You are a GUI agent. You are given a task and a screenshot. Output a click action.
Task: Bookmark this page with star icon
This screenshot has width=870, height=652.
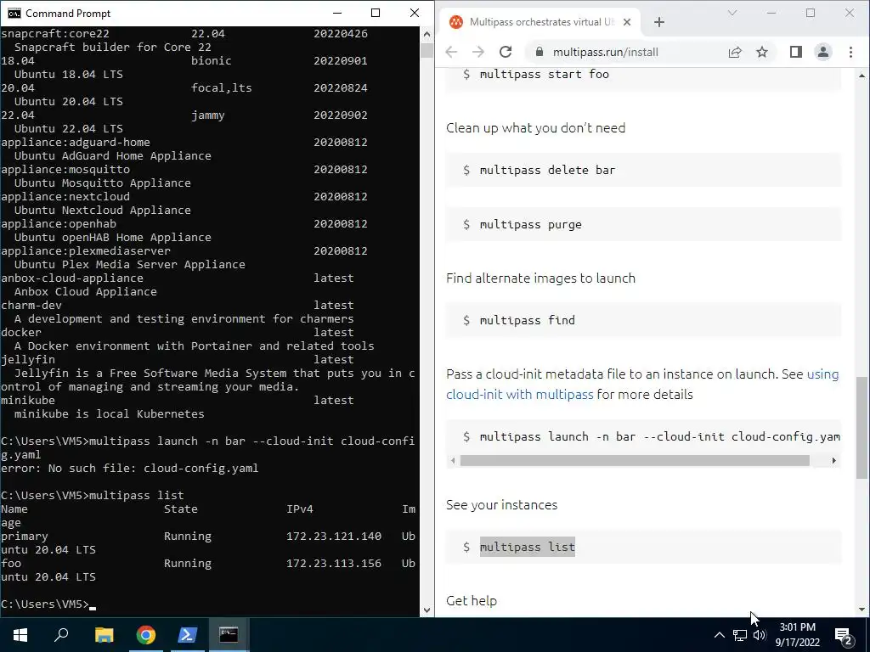(762, 52)
